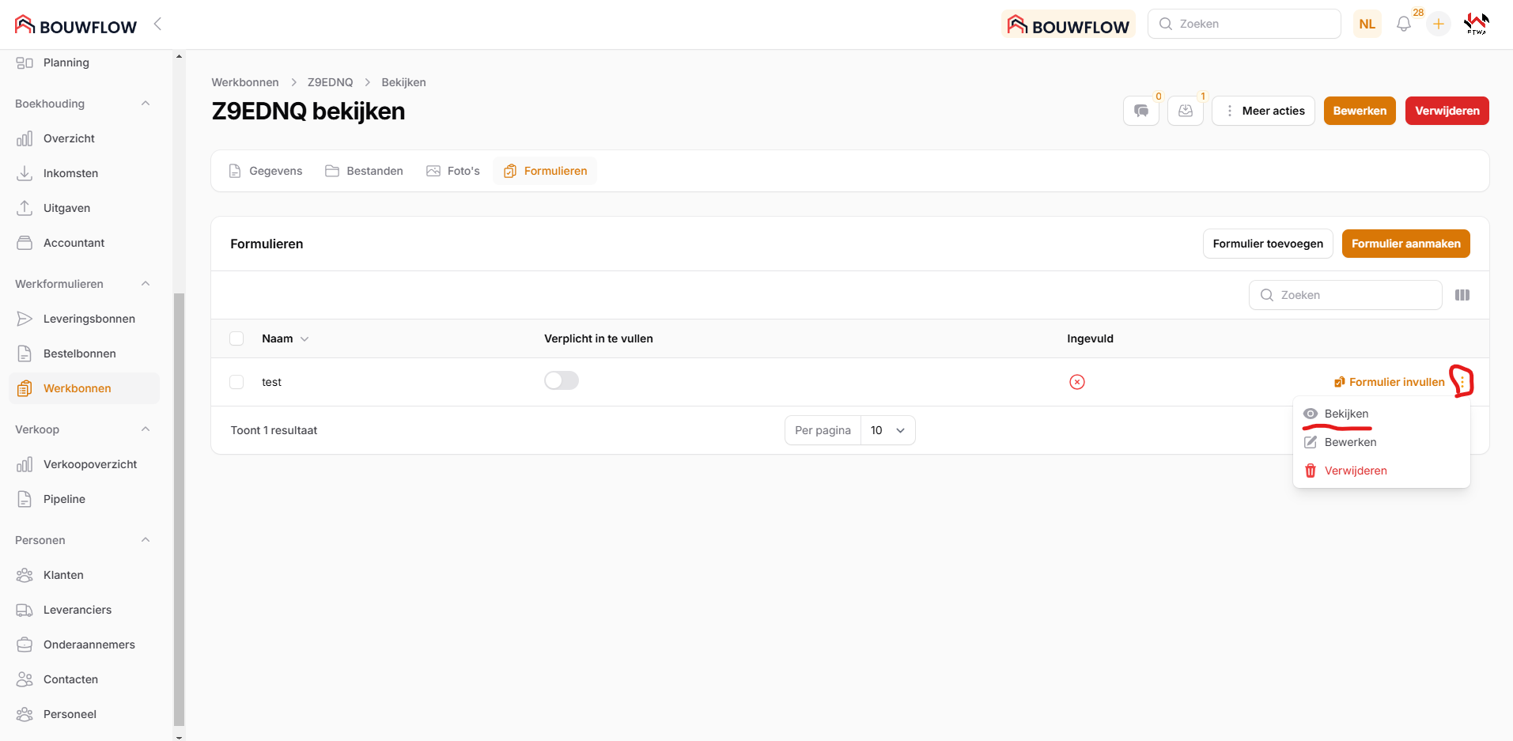
Task: Open the three-dot row actions menu
Action: pyautogui.click(x=1462, y=382)
